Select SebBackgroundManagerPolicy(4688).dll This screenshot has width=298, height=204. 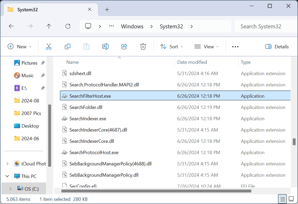pyautogui.click(x=110, y=164)
